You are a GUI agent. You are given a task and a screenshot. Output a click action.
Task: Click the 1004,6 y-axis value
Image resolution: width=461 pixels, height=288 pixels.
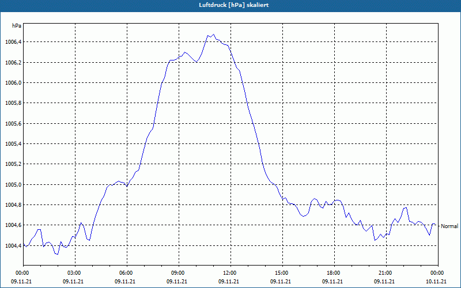pos(13,225)
